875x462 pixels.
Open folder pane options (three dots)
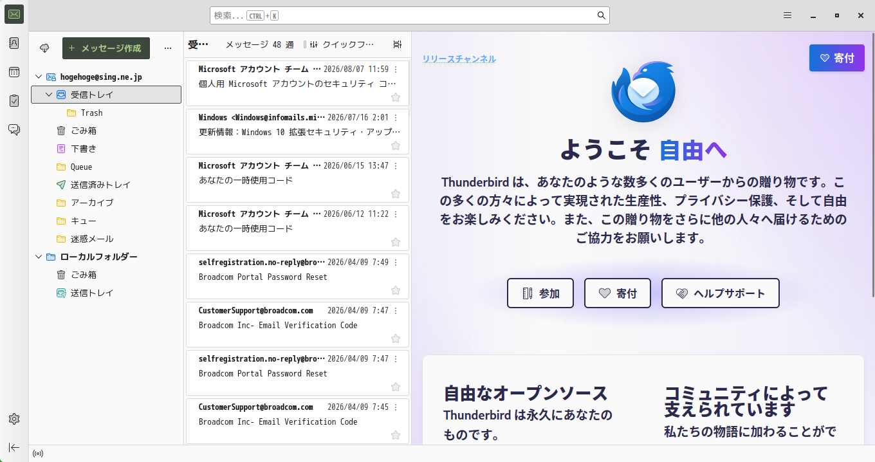(x=168, y=48)
